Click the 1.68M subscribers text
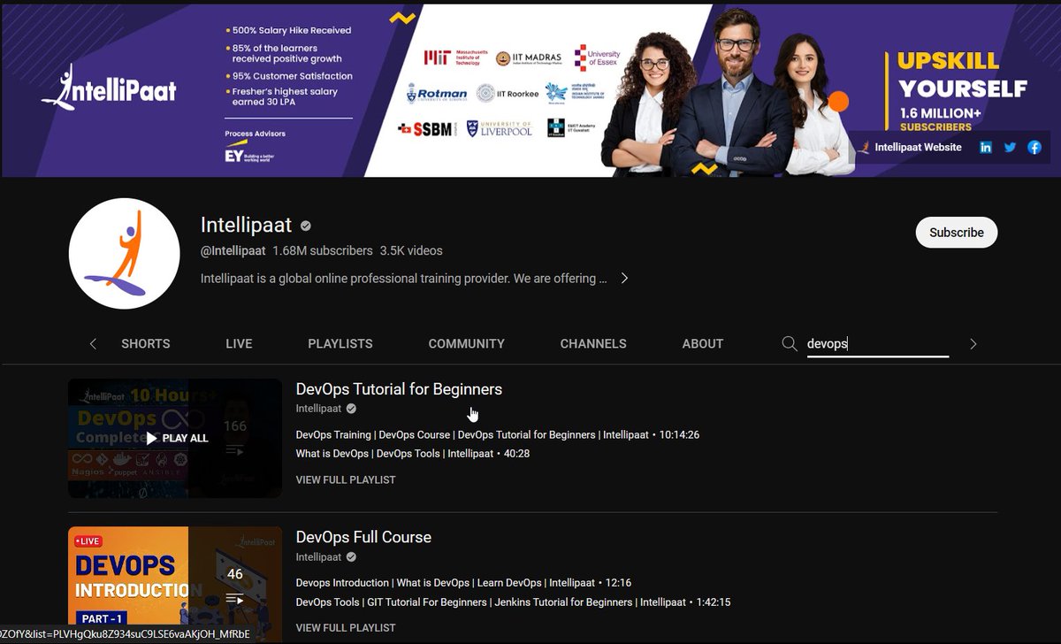Screen dimensions: 1061x644 click(x=323, y=250)
